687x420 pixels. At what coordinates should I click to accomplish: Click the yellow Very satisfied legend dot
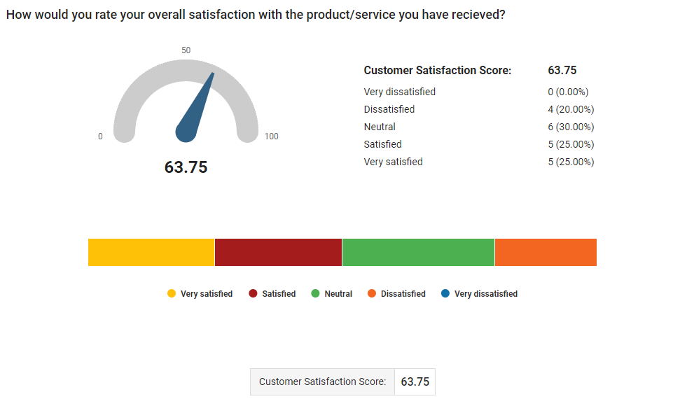pos(172,293)
